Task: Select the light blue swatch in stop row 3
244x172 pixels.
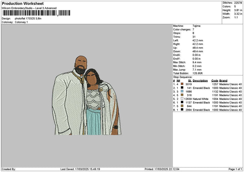Action: point(182,91)
